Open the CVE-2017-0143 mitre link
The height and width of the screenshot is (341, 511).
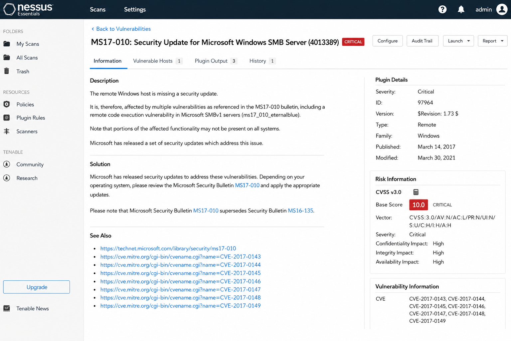[x=180, y=257]
